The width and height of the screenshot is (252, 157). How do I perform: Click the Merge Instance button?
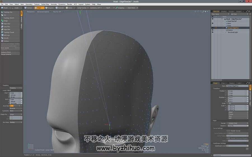coord(10,54)
